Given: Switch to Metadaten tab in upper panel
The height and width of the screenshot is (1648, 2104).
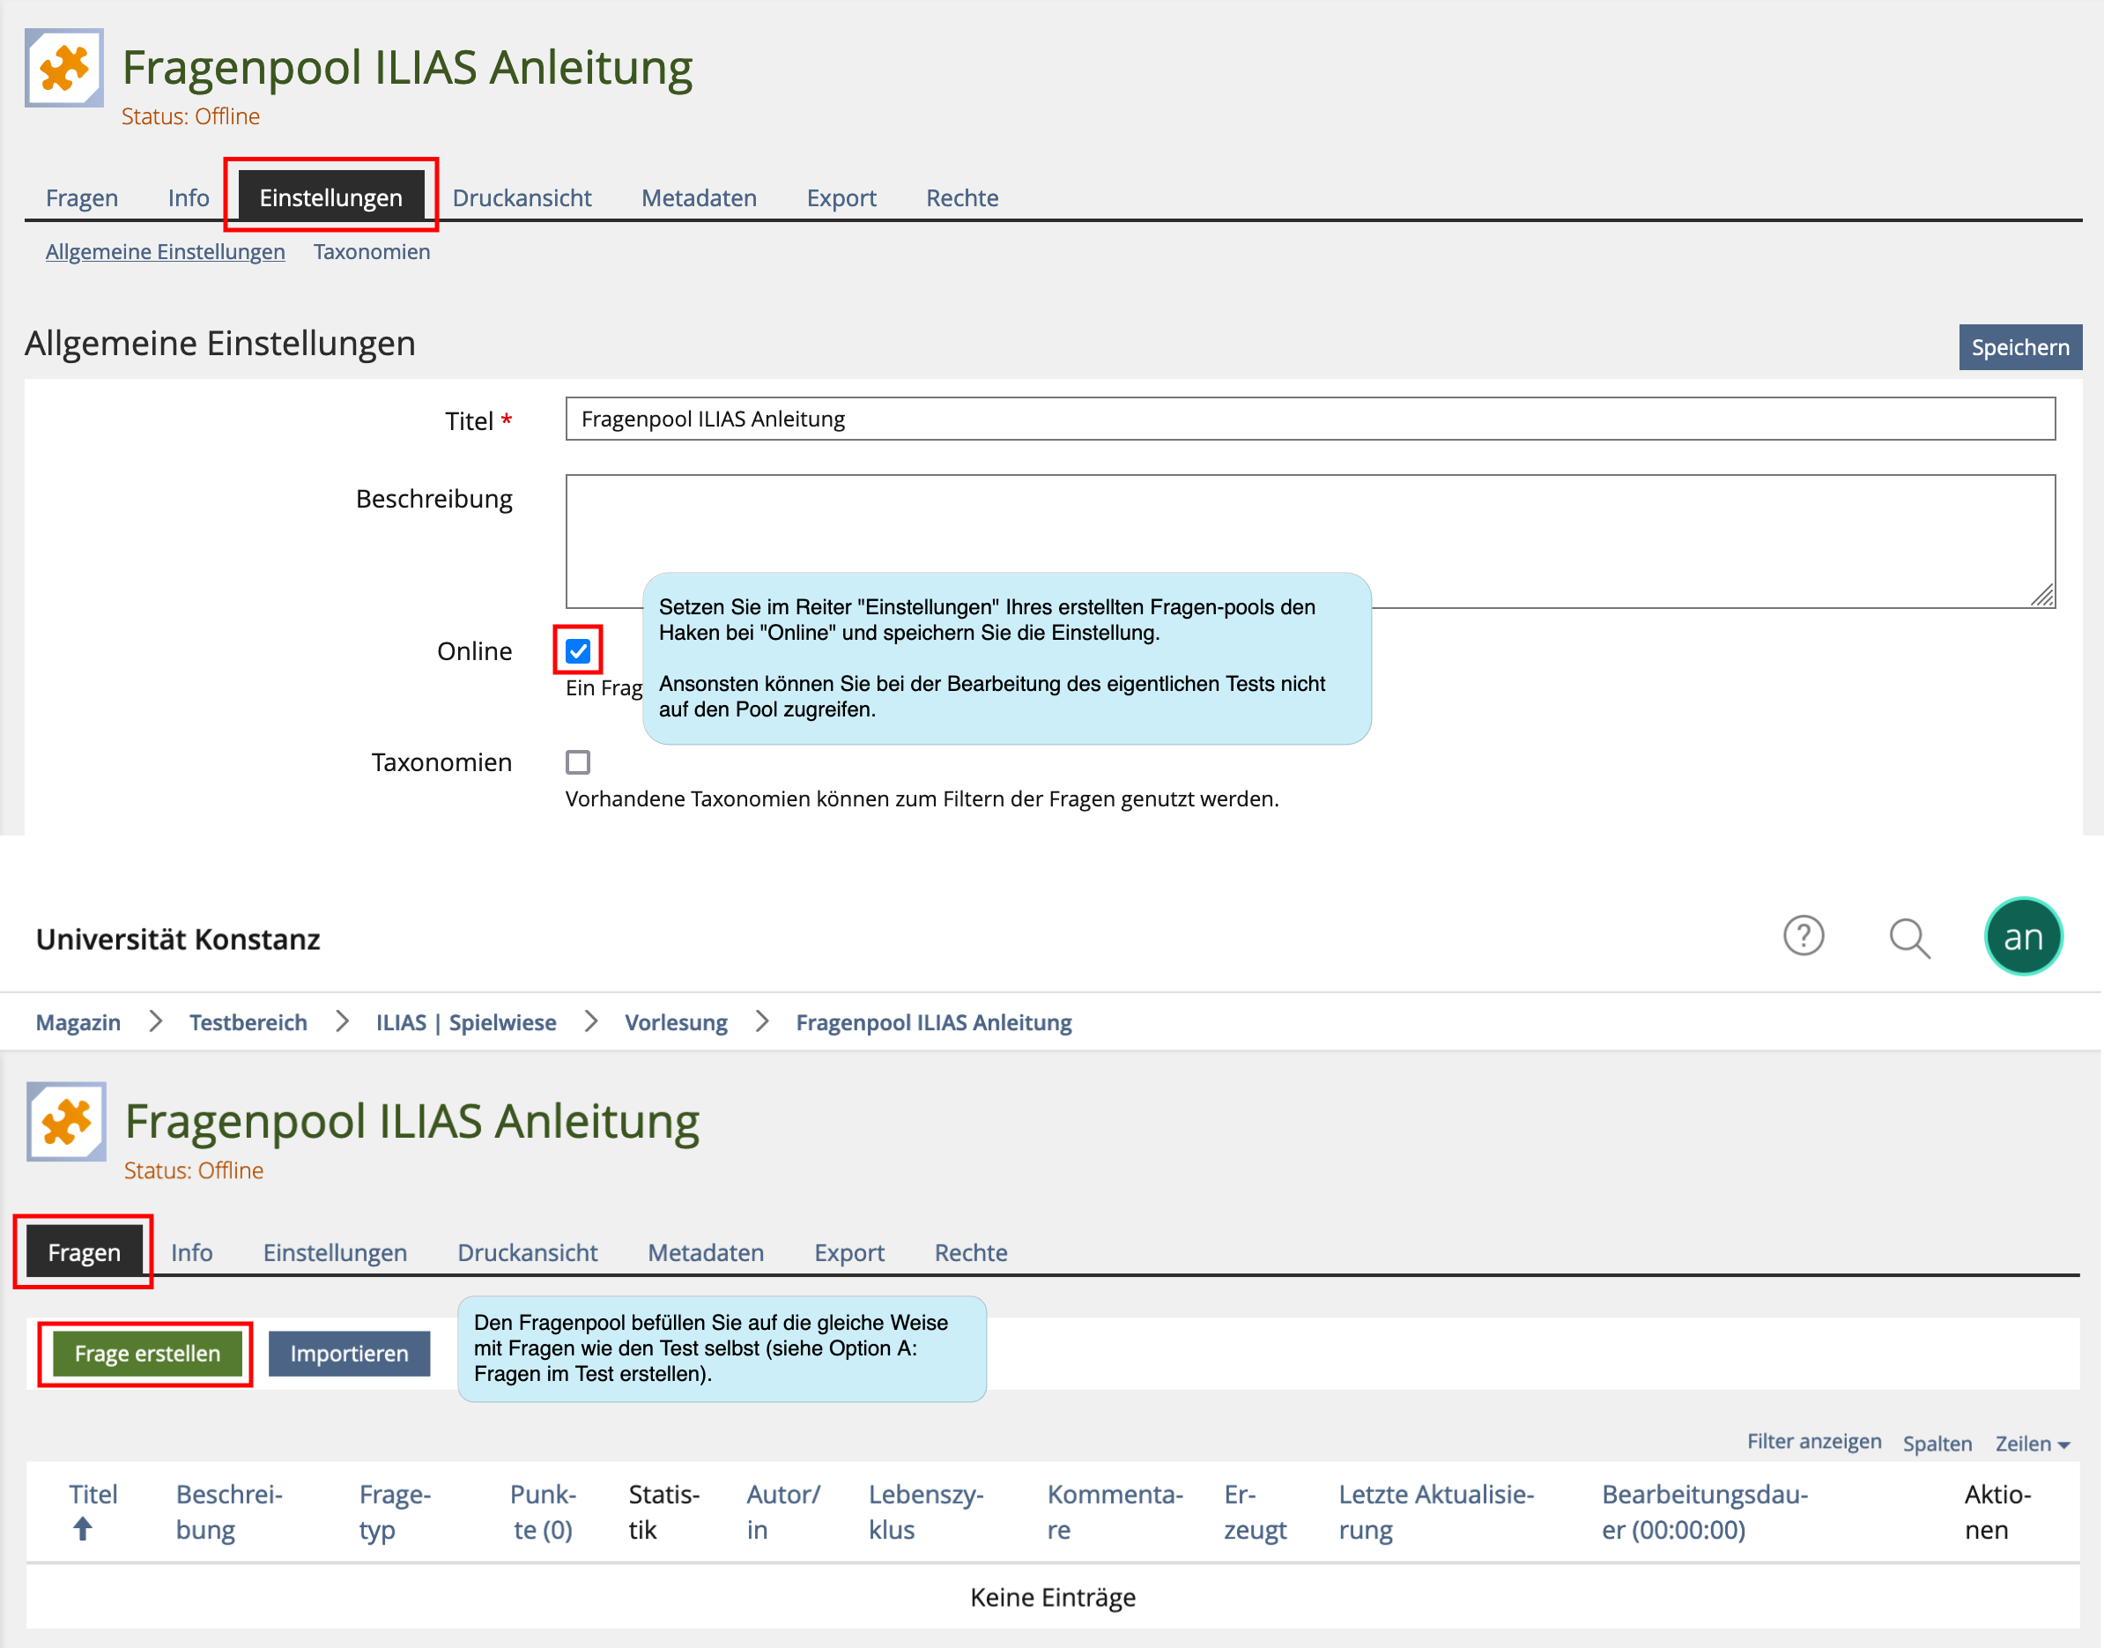Looking at the screenshot, I should click(700, 197).
